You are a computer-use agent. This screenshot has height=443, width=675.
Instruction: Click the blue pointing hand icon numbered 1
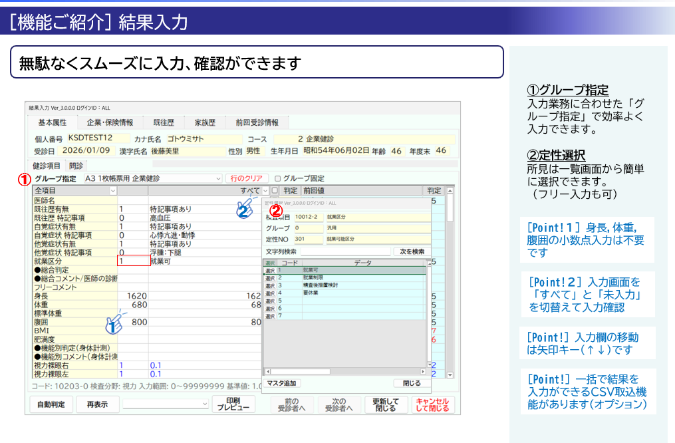[x=115, y=323]
